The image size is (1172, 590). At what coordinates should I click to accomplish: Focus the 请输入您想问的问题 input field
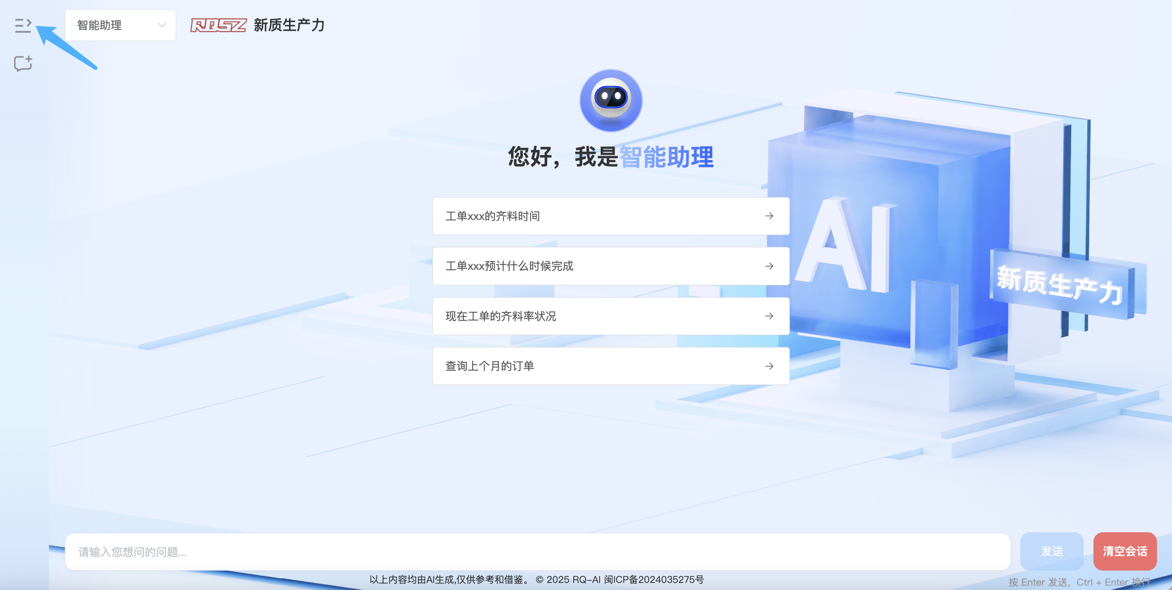pyautogui.click(x=537, y=551)
